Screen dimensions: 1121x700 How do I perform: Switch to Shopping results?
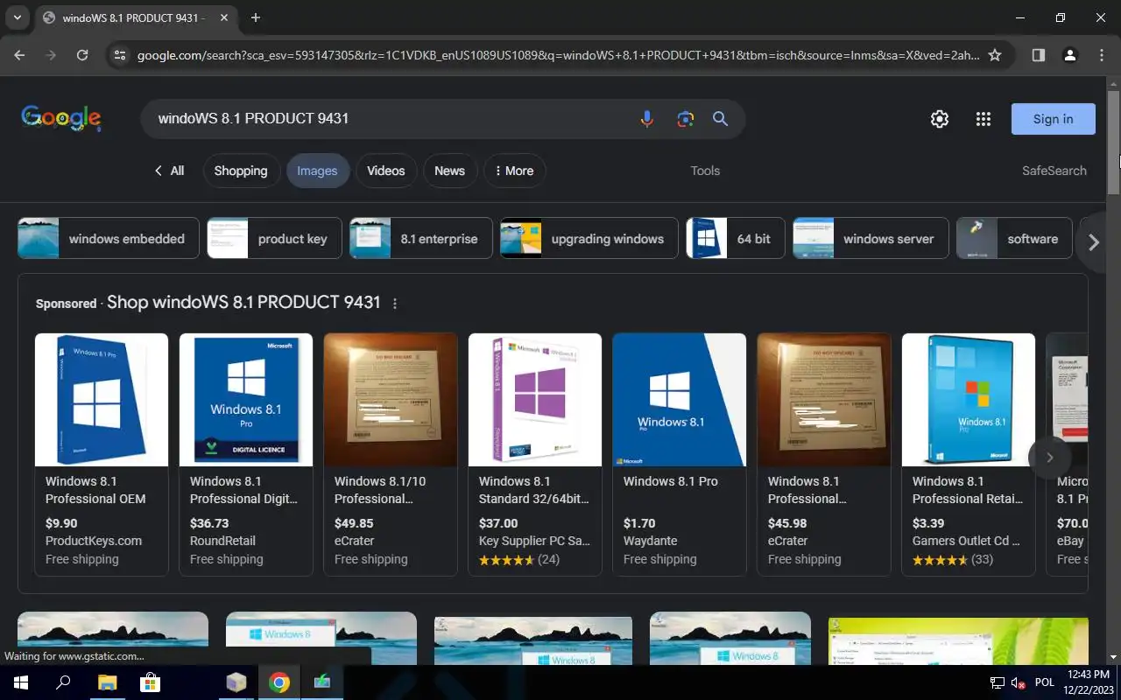(241, 171)
